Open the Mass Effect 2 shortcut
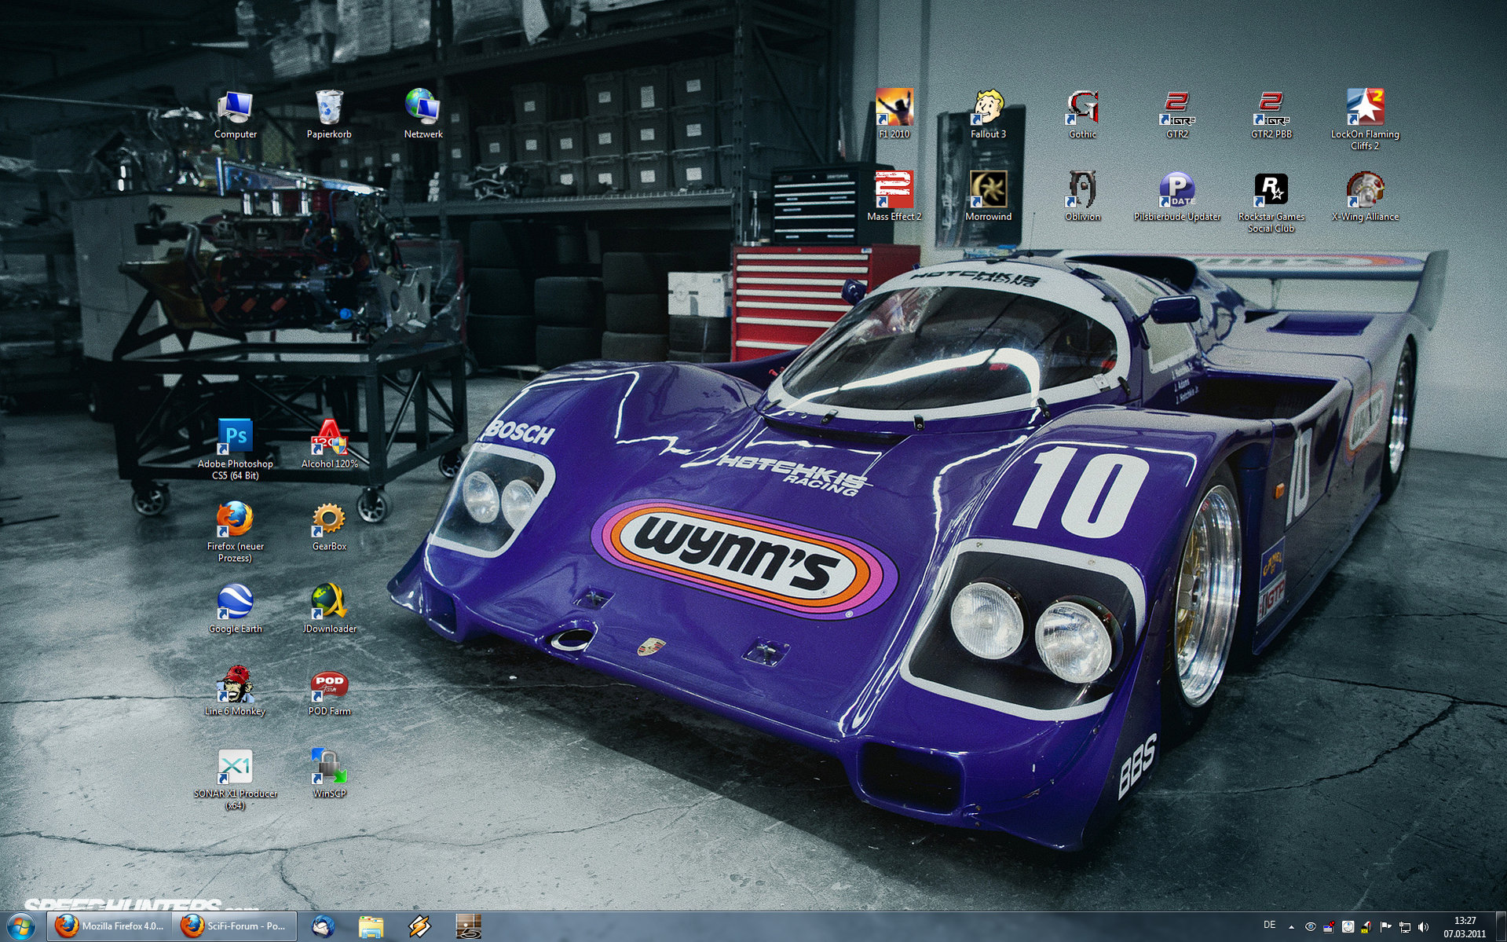The image size is (1507, 942). [894, 190]
